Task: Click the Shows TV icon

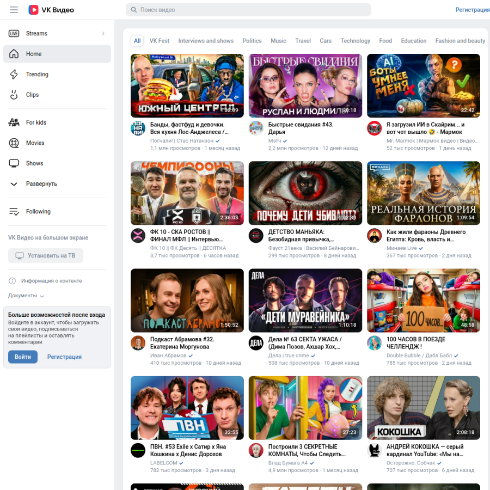Action: pyautogui.click(x=14, y=163)
